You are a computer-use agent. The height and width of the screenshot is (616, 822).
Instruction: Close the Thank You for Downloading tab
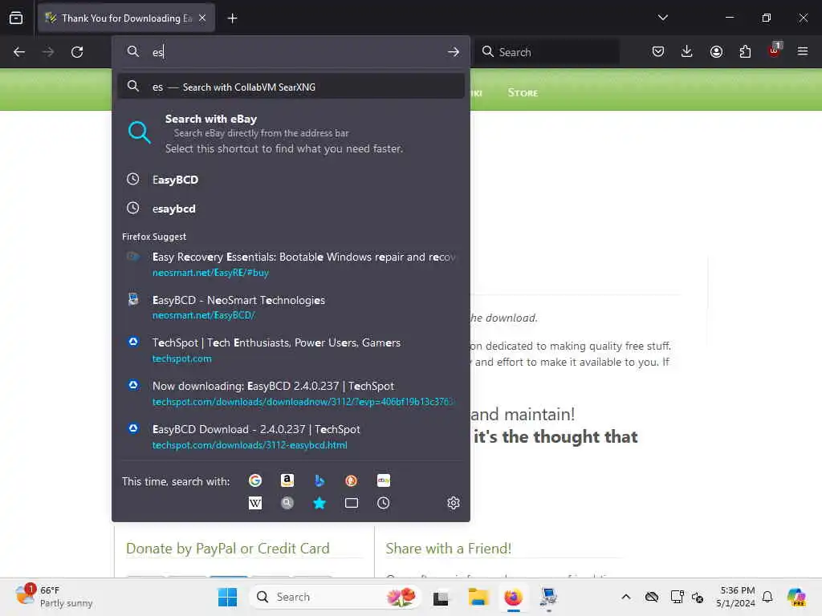(x=202, y=18)
